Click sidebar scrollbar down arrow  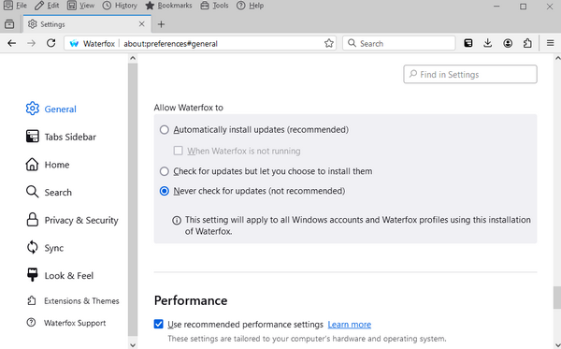click(133, 345)
